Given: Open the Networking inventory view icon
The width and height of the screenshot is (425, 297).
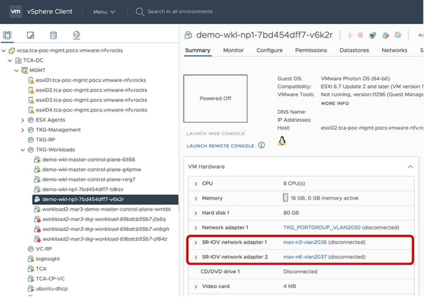Looking at the screenshot, I should pyautogui.click(x=76, y=35).
